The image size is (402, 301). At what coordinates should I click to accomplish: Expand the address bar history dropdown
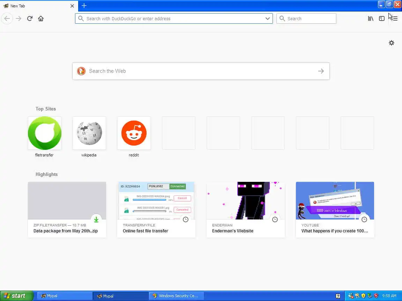pyautogui.click(x=267, y=18)
